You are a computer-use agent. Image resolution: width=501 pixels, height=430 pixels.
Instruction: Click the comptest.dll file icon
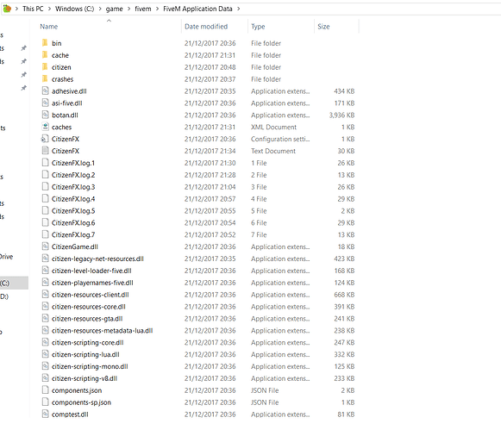click(46, 414)
